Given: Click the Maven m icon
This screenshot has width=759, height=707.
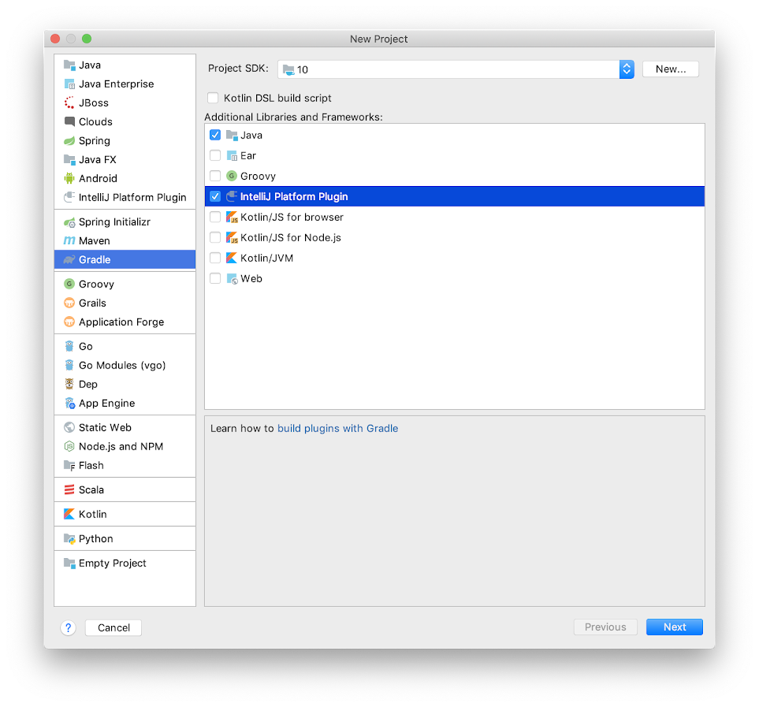Looking at the screenshot, I should [69, 240].
